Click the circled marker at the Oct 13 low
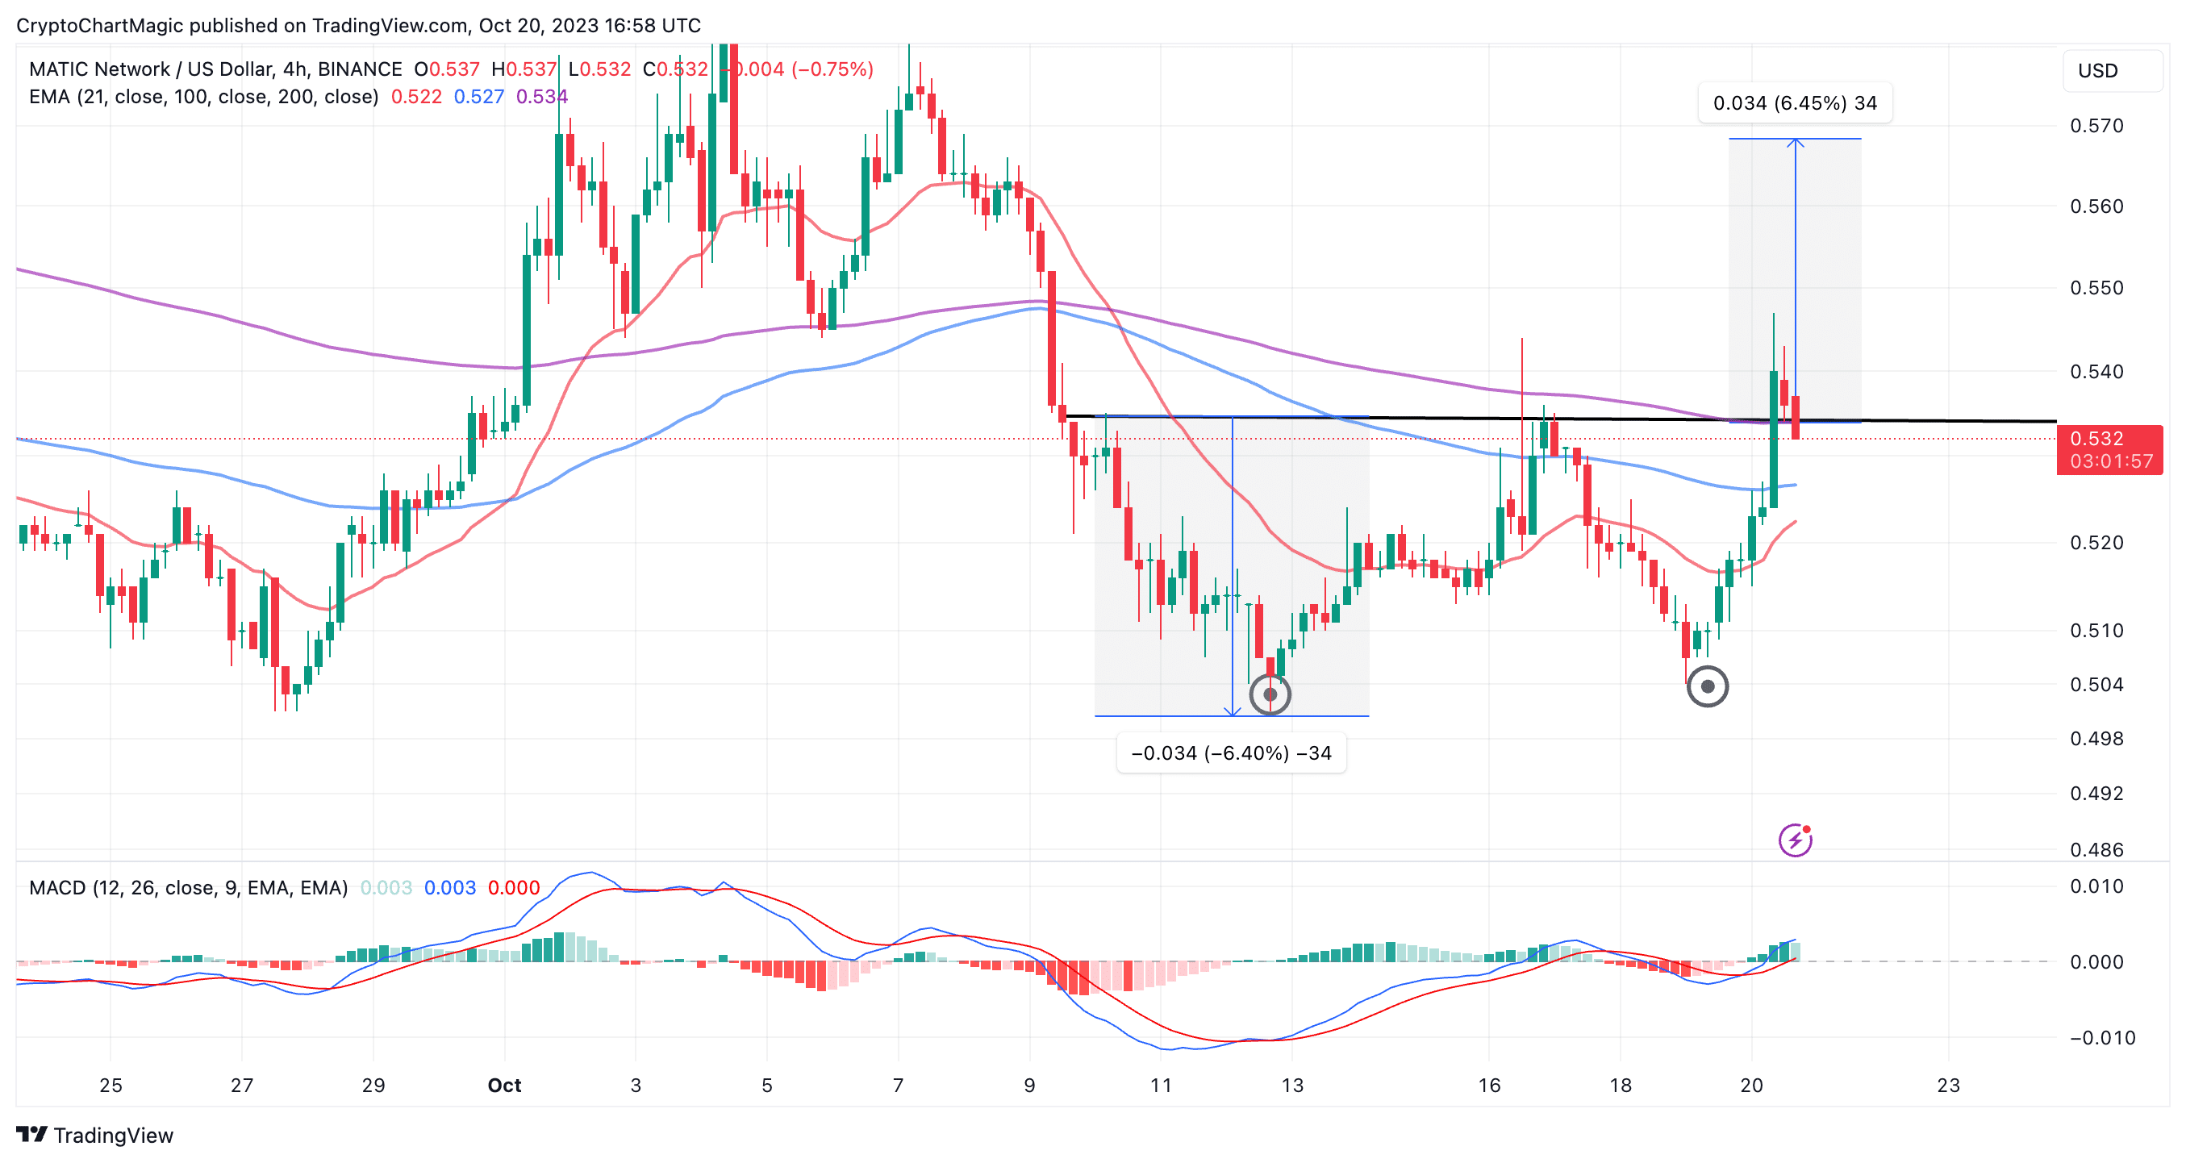The image size is (2186, 1163). pyautogui.click(x=1270, y=694)
